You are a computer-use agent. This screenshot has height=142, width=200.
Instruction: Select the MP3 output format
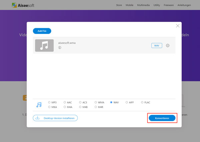pyautogui.click(x=50, y=102)
